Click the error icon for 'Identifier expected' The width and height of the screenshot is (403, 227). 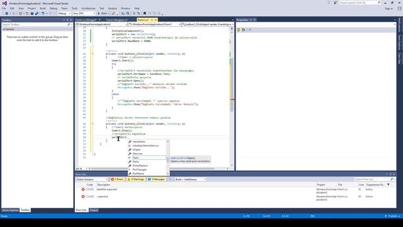pyautogui.click(x=83, y=189)
